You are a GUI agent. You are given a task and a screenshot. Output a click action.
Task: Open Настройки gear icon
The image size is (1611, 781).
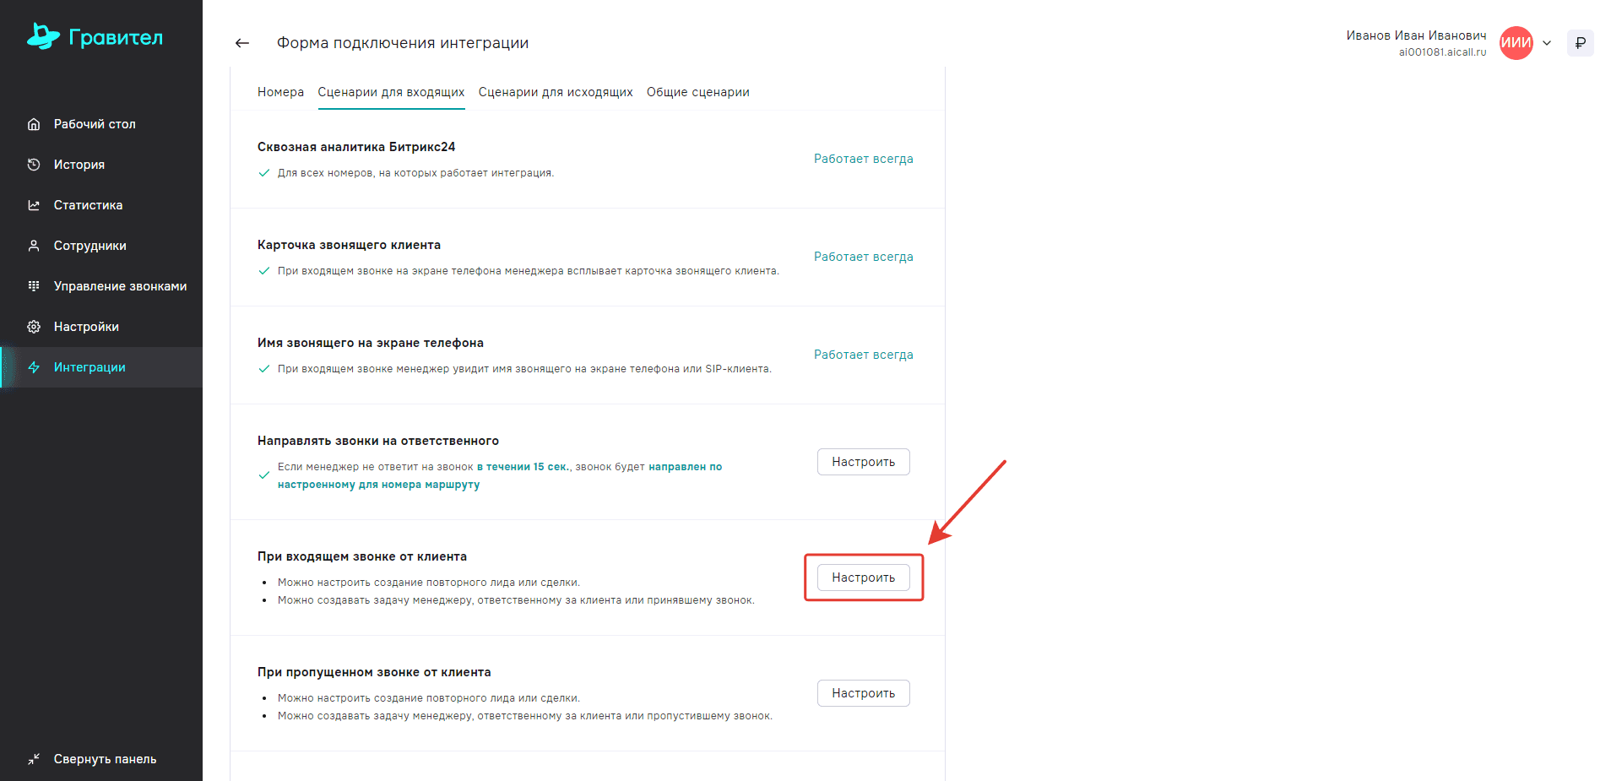point(34,327)
